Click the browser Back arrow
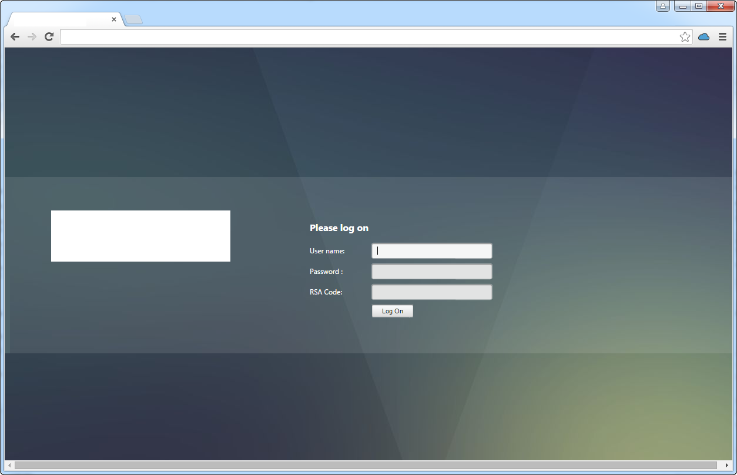 pyautogui.click(x=15, y=37)
